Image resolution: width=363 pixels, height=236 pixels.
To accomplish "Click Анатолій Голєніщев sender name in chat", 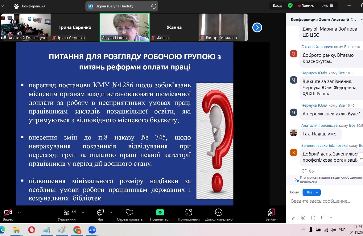I will tap(319, 125).
